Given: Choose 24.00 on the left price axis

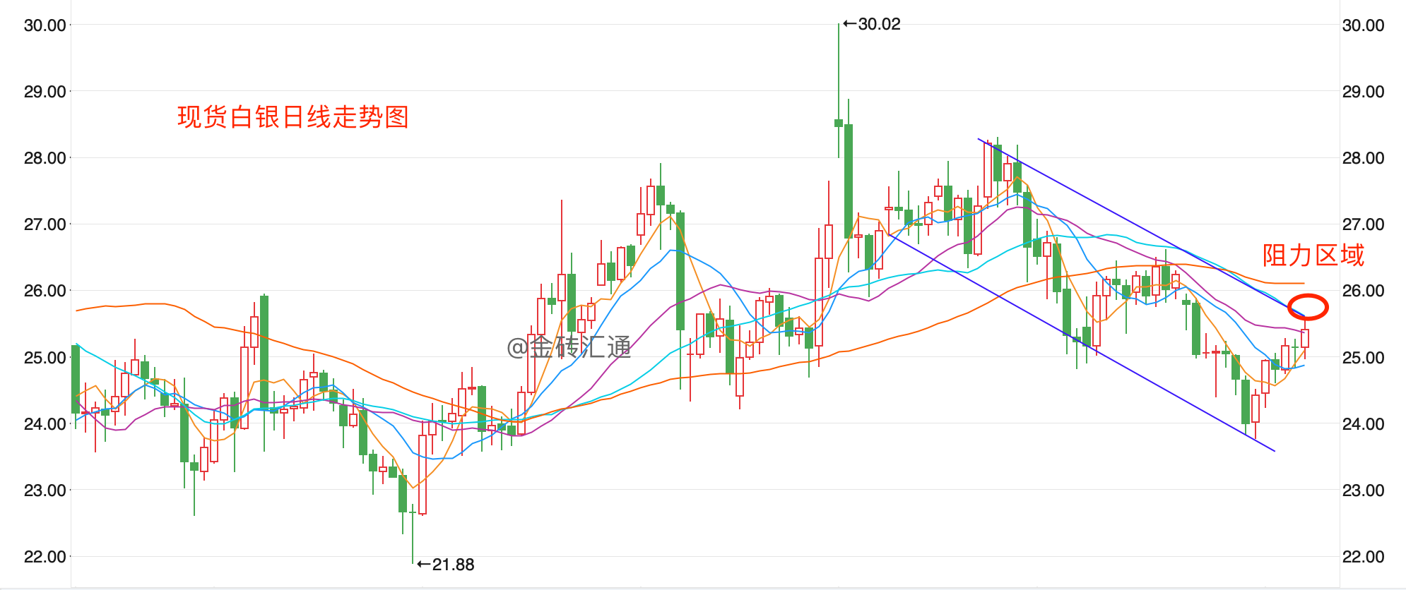Looking at the screenshot, I should click(x=45, y=424).
